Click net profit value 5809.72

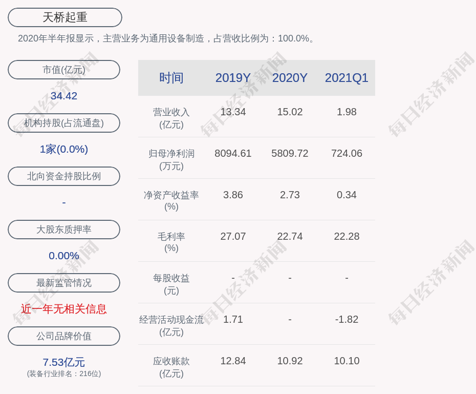pos(290,153)
